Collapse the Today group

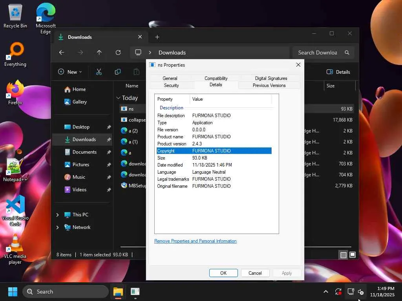(x=119, y=98)
